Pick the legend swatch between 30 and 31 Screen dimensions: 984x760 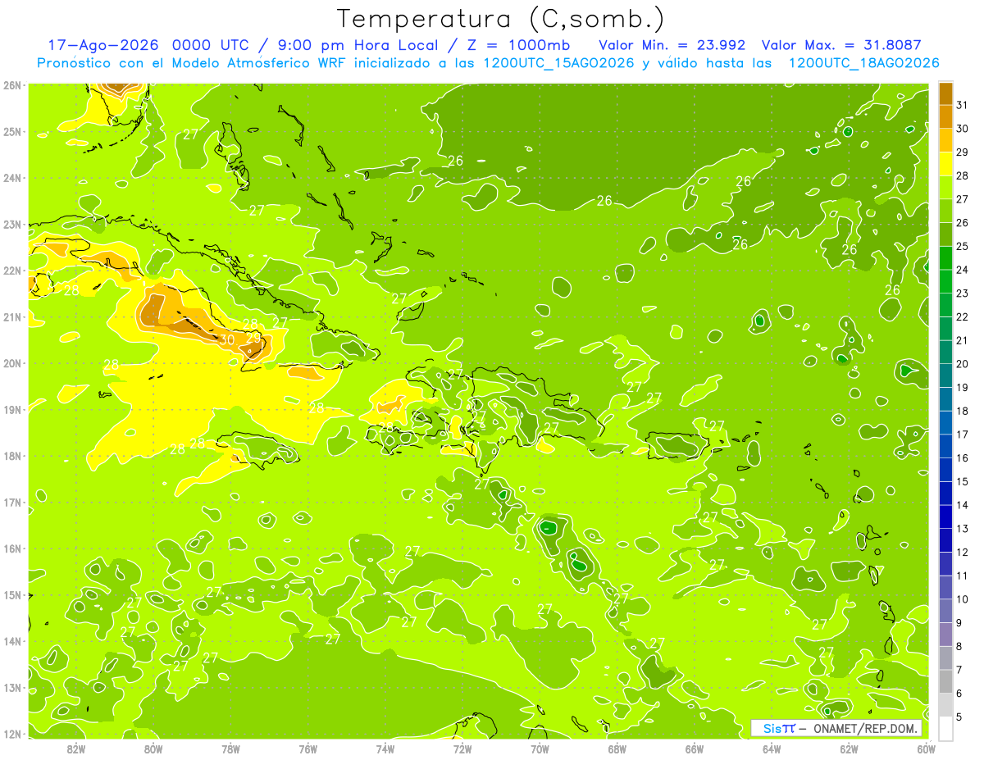[x=945, y=116]
